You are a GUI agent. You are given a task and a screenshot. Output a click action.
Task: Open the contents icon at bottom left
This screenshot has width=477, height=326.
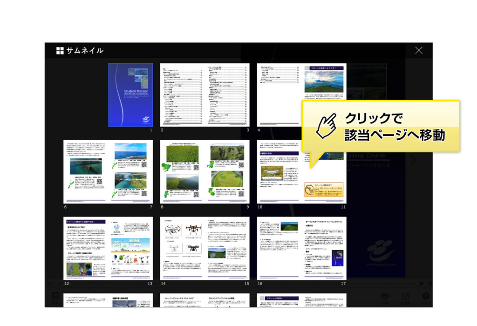(x=55, y=297)
